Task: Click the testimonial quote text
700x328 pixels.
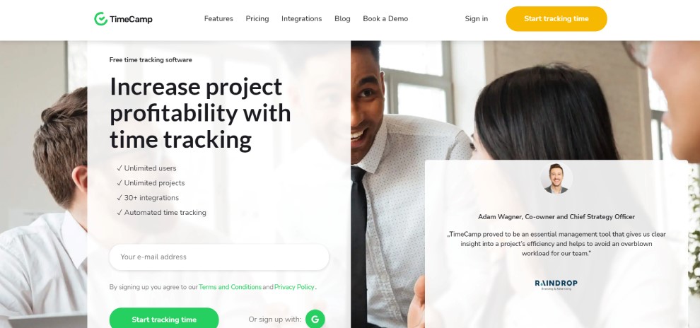Action: tap(556, 244)
